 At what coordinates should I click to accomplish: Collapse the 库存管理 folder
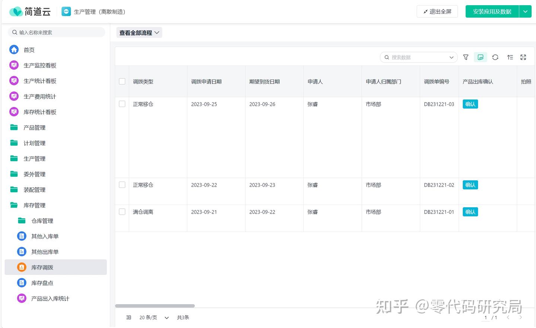click(34, 205)
